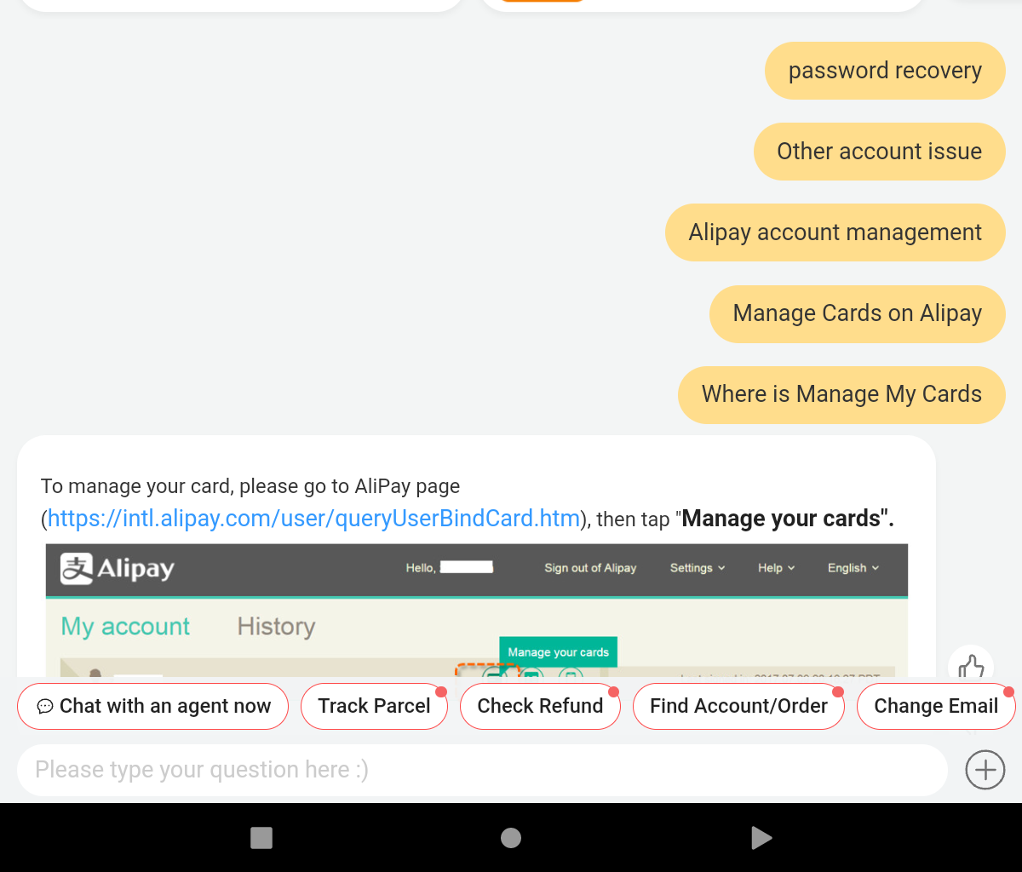The width and height of the screenshot is (1022, 872).
Task: Click the question input field
Action: click(x=483, y=770)
